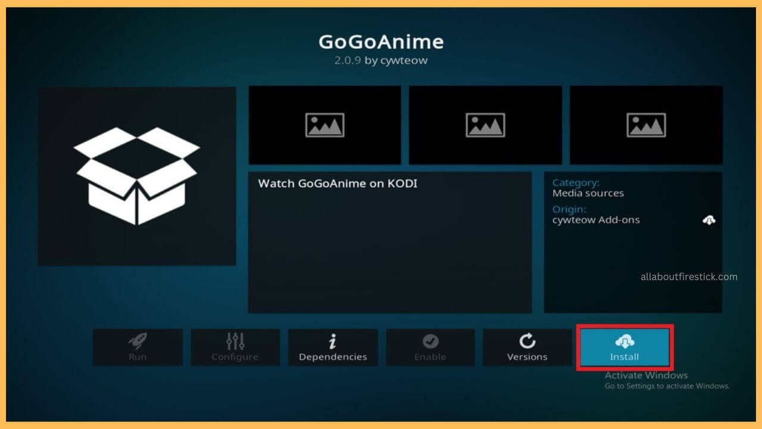Open the first screenshot placeholder thumbnail
This screenshot has height=429, width=762.
[324, 125]
